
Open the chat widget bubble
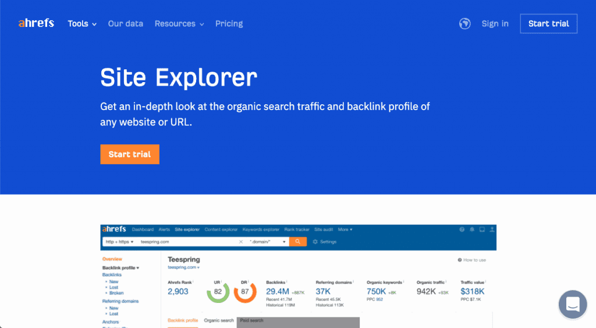click(x=573, y=305)
